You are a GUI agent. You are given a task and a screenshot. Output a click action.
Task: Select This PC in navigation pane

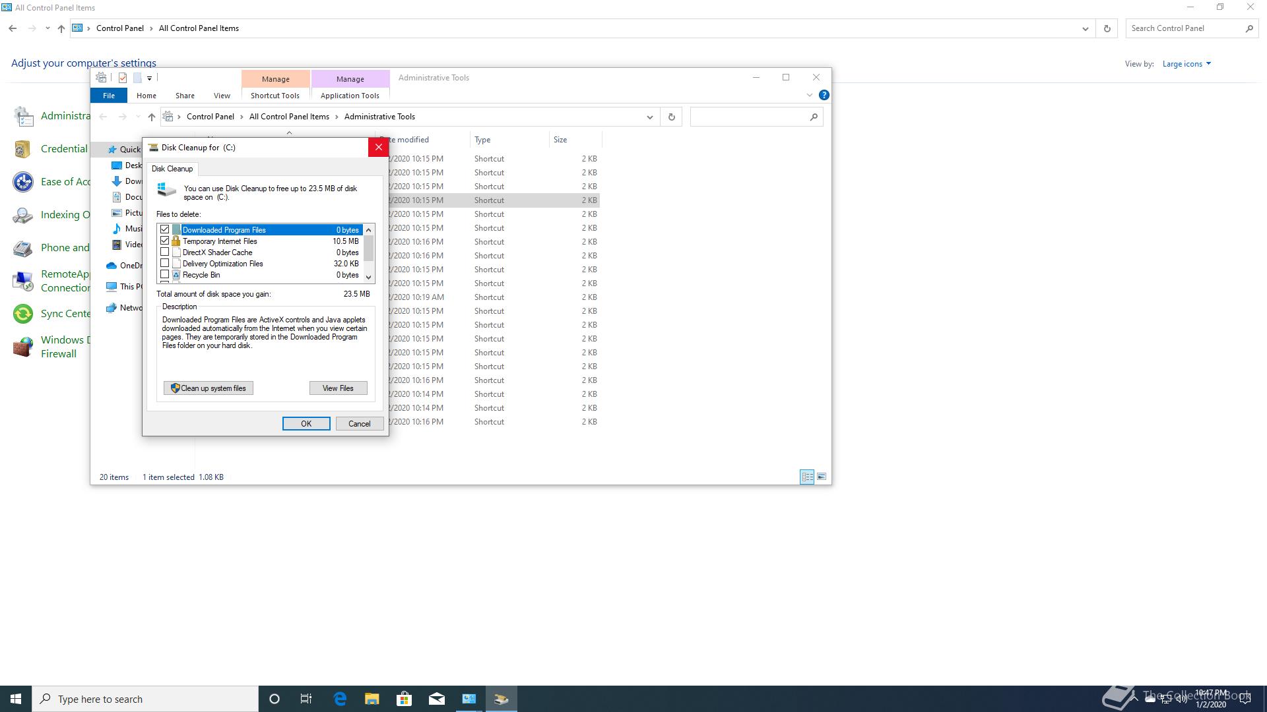pyautogui.click(x=124, y=287)
